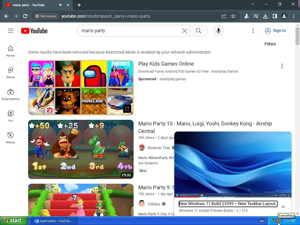Open the kids games ad thumbnail collage
300x225 pixels.
tap(81, 88)
